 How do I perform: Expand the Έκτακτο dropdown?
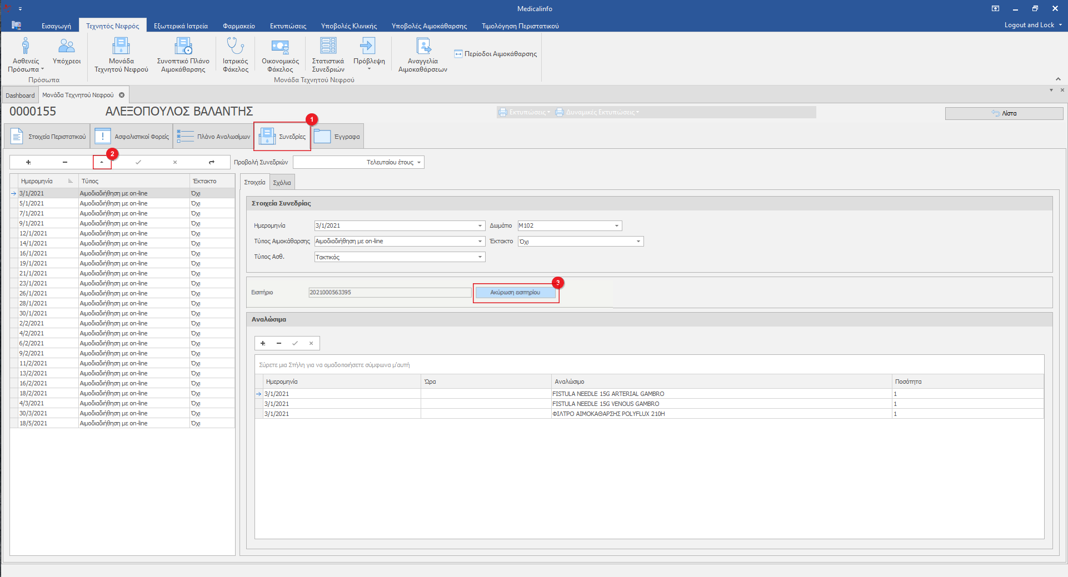[x=638, y=242]
